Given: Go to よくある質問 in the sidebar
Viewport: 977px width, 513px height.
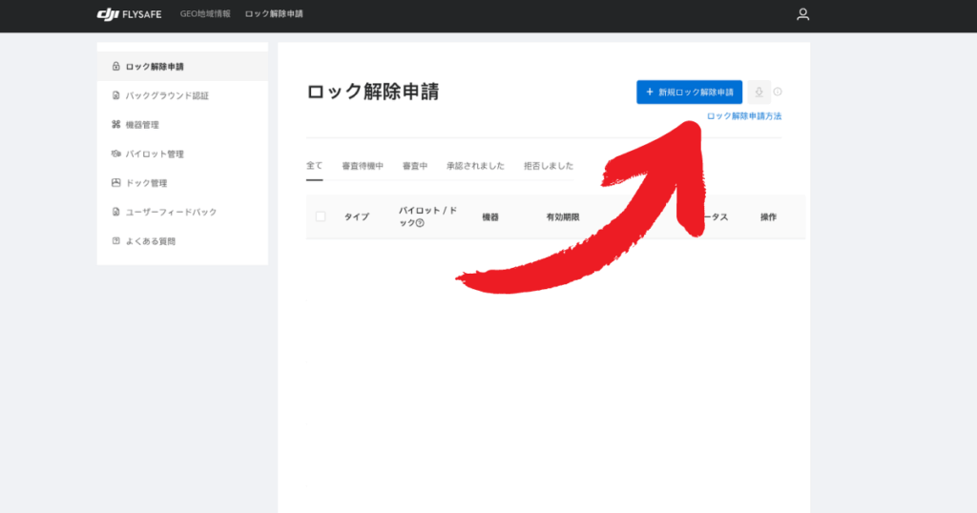Looking at the screenshot, I should pos(151,241).
